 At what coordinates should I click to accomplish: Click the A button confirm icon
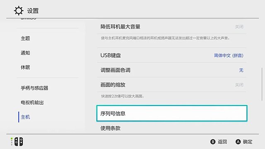pos(238,142)
